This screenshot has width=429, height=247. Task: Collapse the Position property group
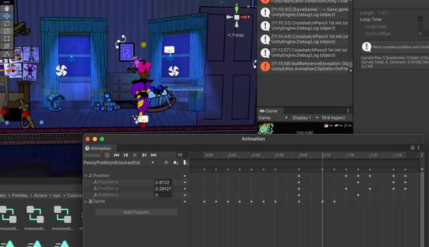click(x=86, y=175)
